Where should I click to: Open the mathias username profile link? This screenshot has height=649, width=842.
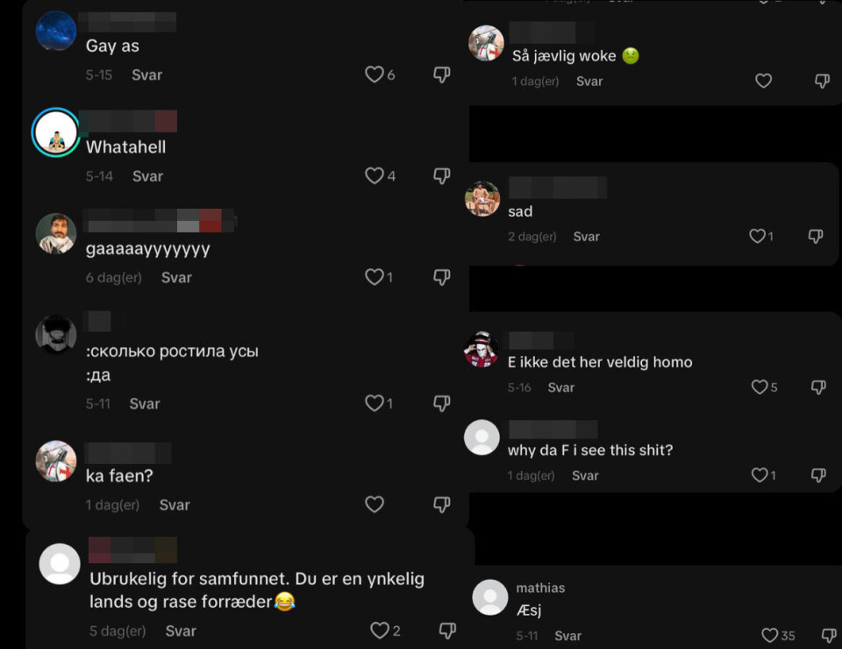(540, 588)
